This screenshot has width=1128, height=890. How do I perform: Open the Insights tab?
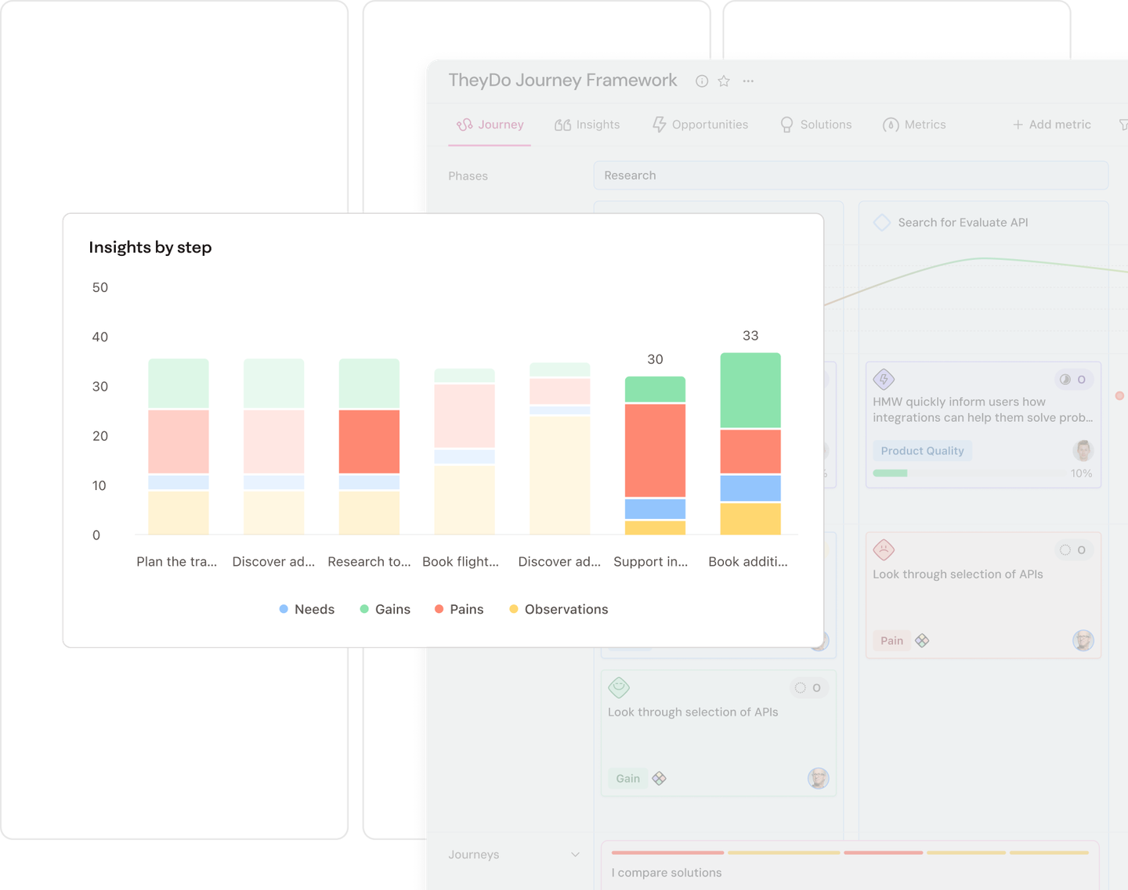(587, 124)
